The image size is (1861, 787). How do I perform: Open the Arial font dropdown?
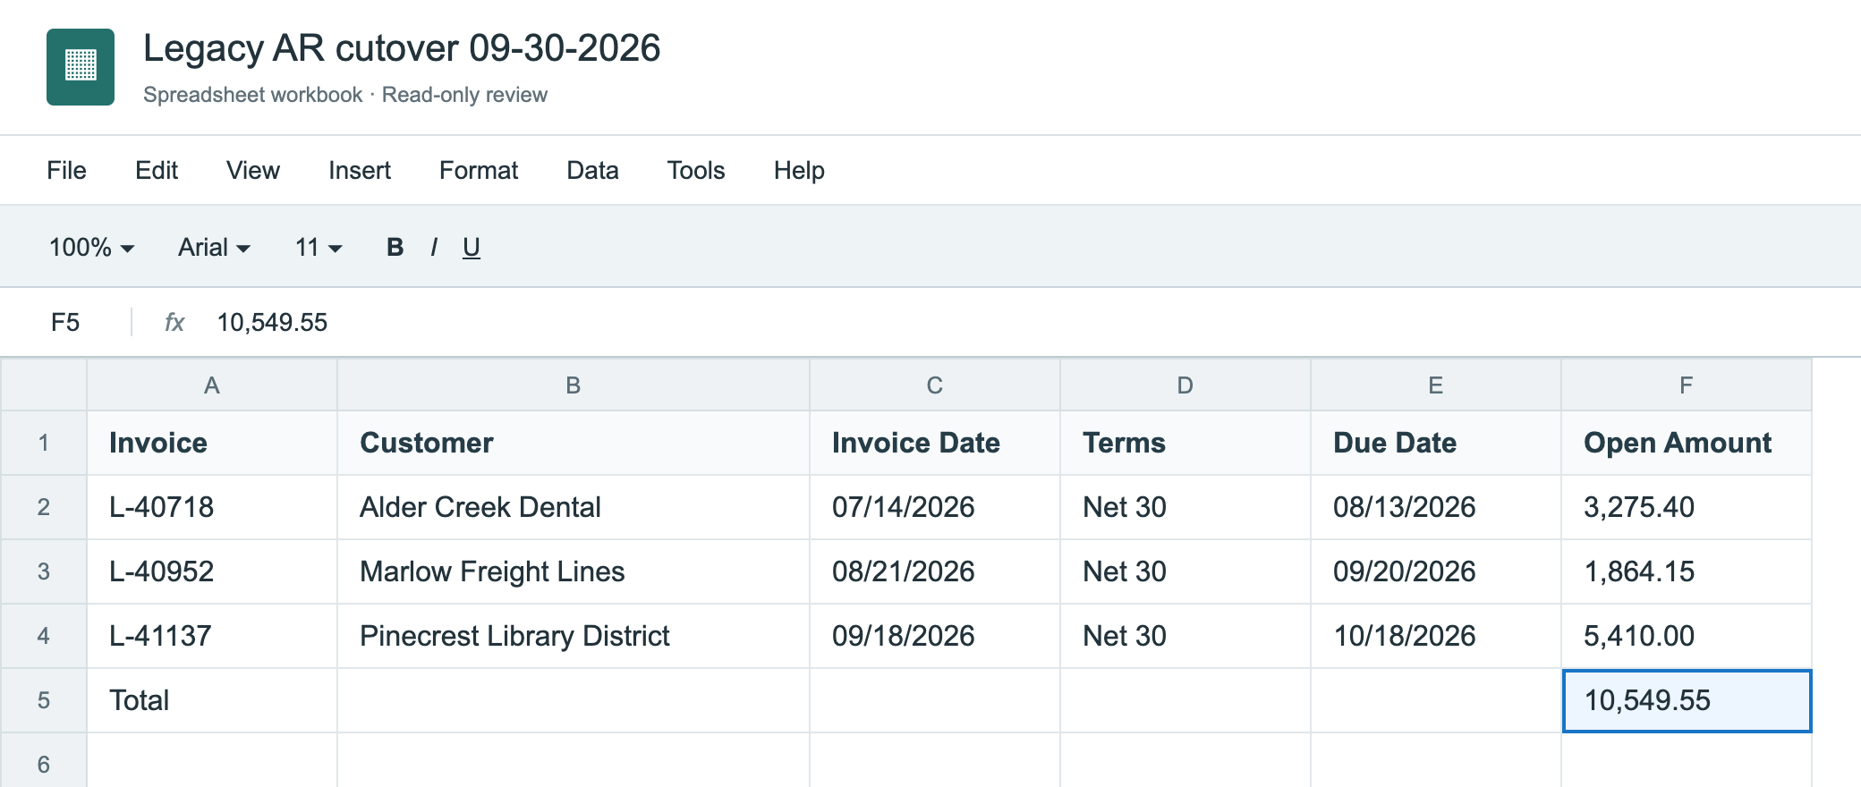click(214, 247)
